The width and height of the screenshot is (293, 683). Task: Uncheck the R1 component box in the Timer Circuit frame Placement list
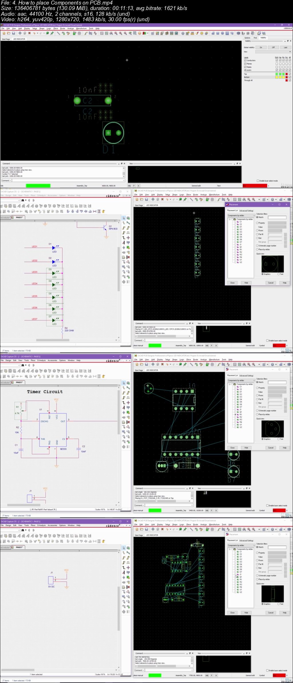tap(235, 415)
